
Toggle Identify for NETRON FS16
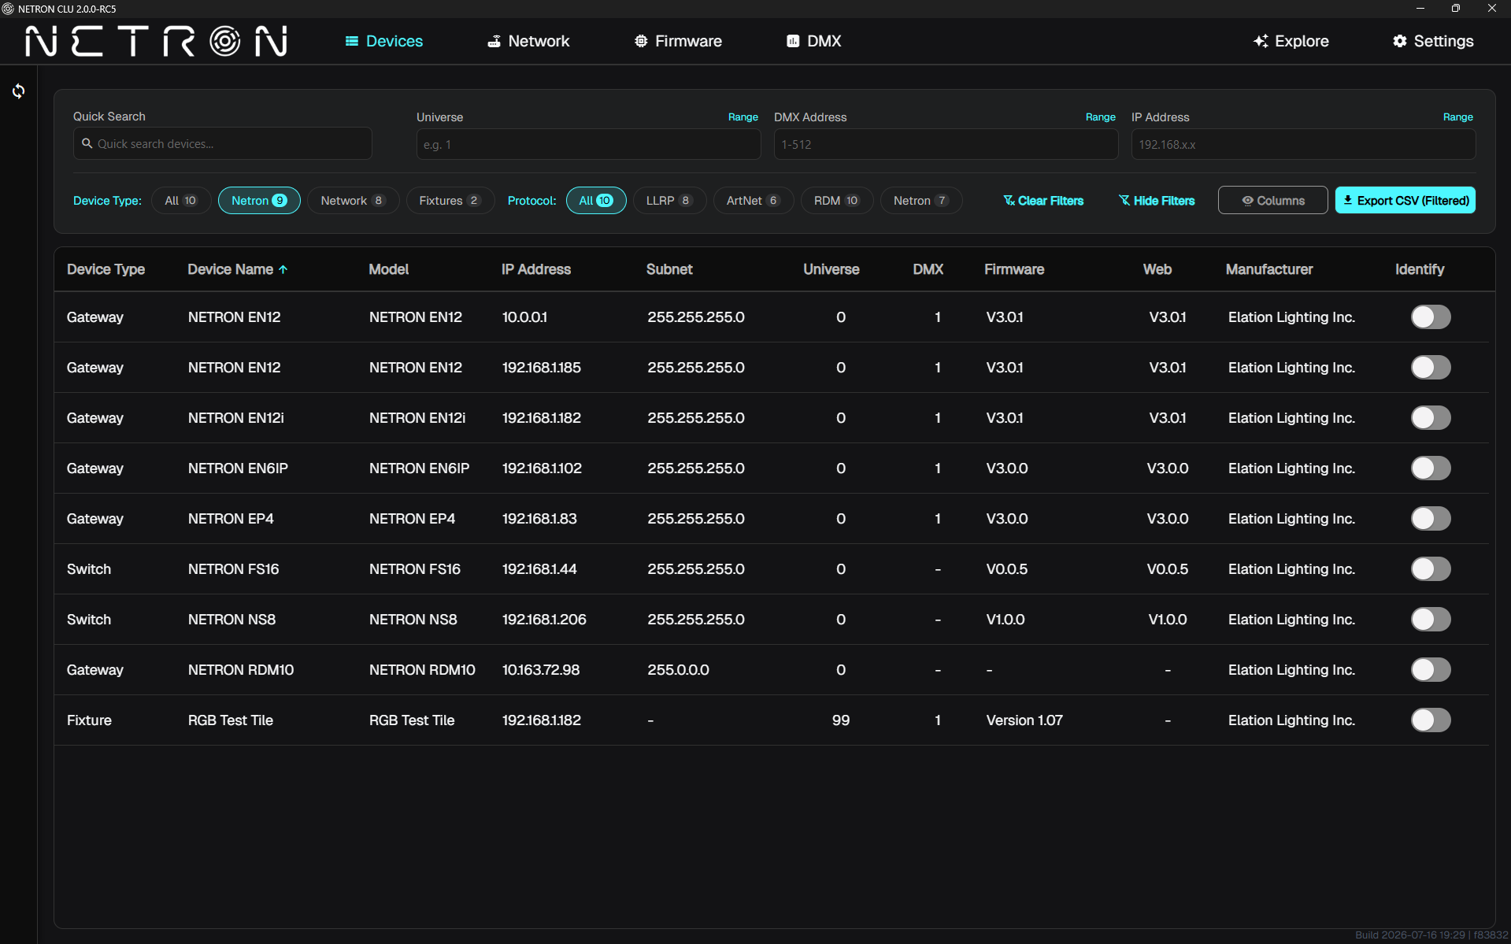coord(1431,569)
